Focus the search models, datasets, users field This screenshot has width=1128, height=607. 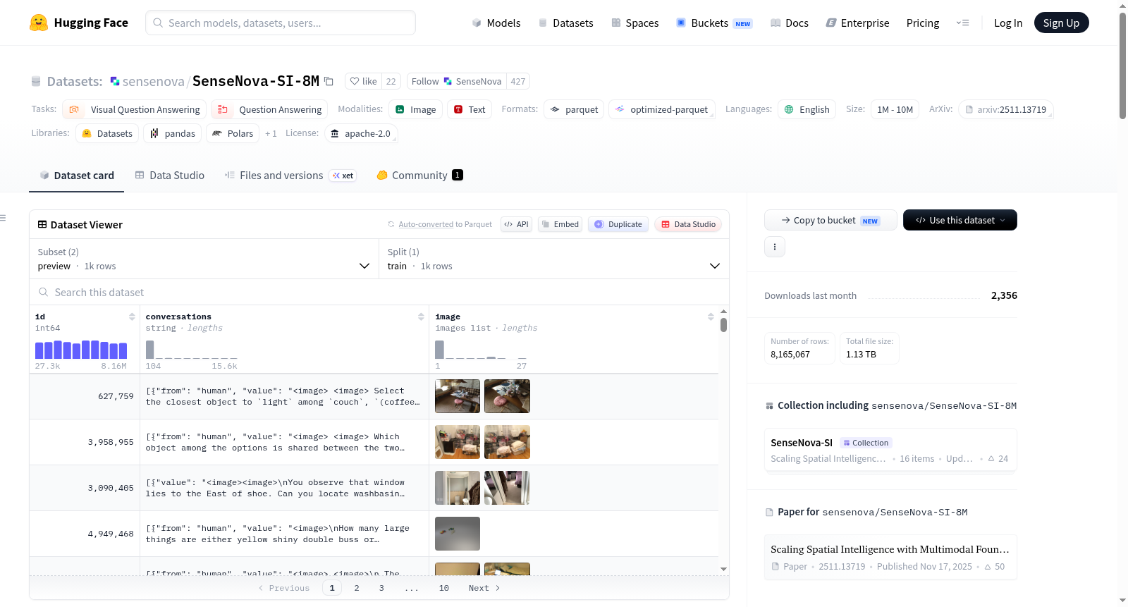coord(281,23)
